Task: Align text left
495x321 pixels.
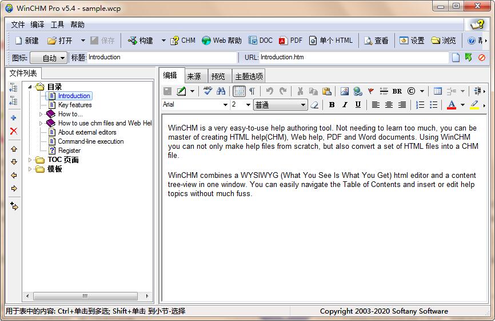Action: (x=376, y=105)
